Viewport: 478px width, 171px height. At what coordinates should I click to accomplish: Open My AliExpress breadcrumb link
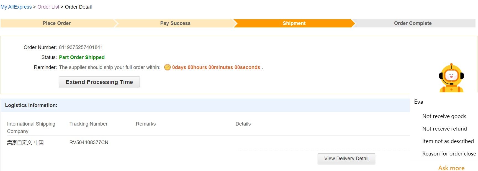pyautogui.click(x=16, y=7)
